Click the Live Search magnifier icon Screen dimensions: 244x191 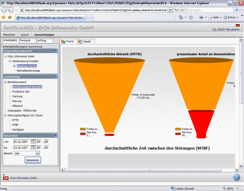(x=237, y=10)
